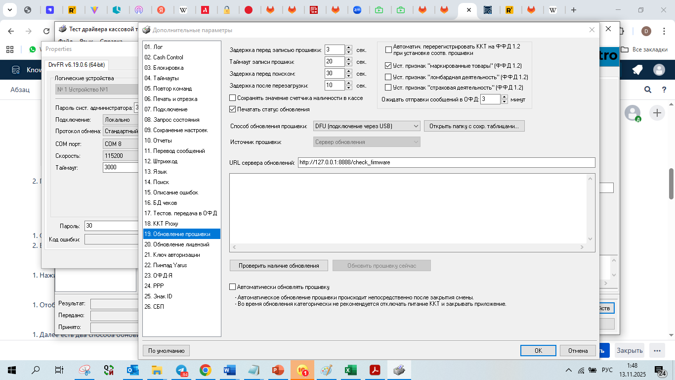Screen dimensions: 675x380
Task: Click "Проверить наличие обновления" button
Action: [x=279, y=266]
